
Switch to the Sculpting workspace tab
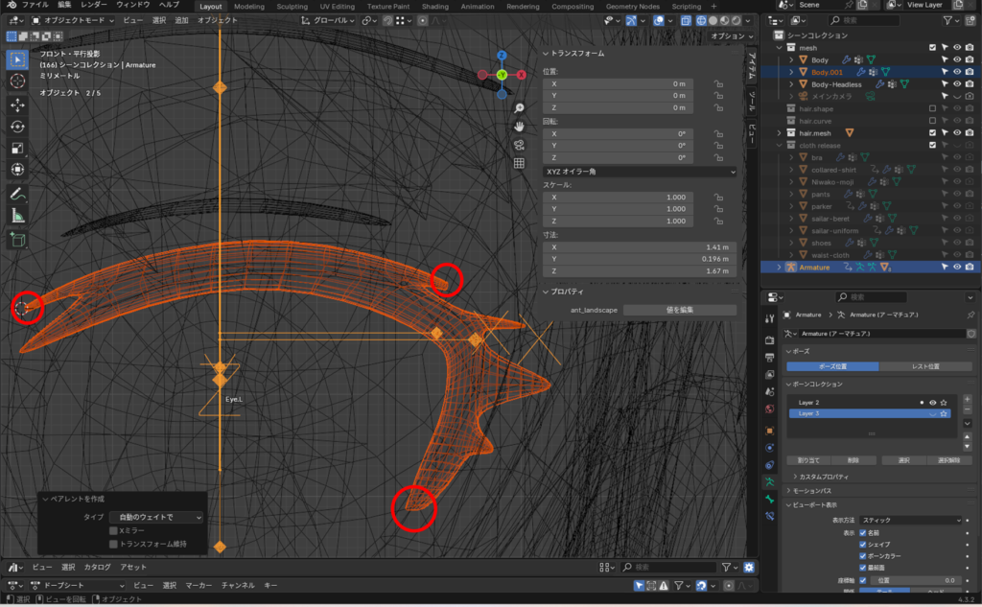pyautogui.click(x=292, y=6)
